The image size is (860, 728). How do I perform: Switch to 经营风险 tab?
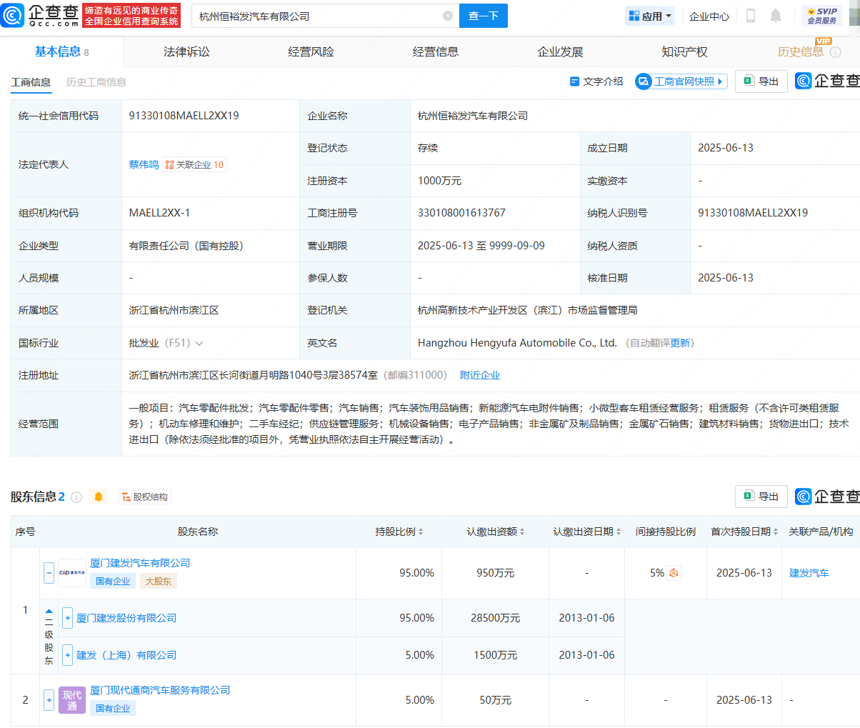(311, 52)
